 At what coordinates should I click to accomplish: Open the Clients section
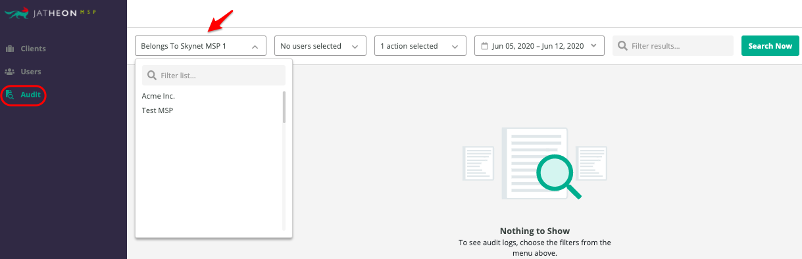33,49
